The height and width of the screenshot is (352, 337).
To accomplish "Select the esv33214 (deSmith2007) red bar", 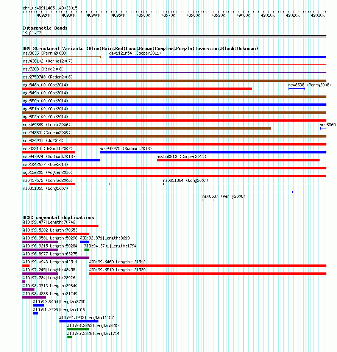I will [x=49, y=152].
